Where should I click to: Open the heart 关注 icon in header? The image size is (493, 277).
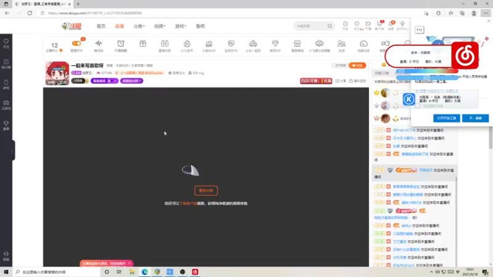click(357, 24)
